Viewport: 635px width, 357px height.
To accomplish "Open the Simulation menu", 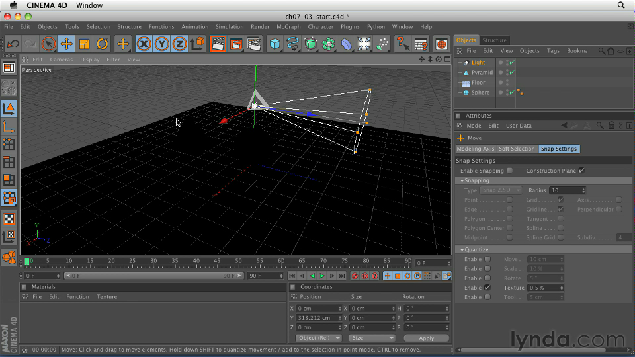I will [230, 26].
